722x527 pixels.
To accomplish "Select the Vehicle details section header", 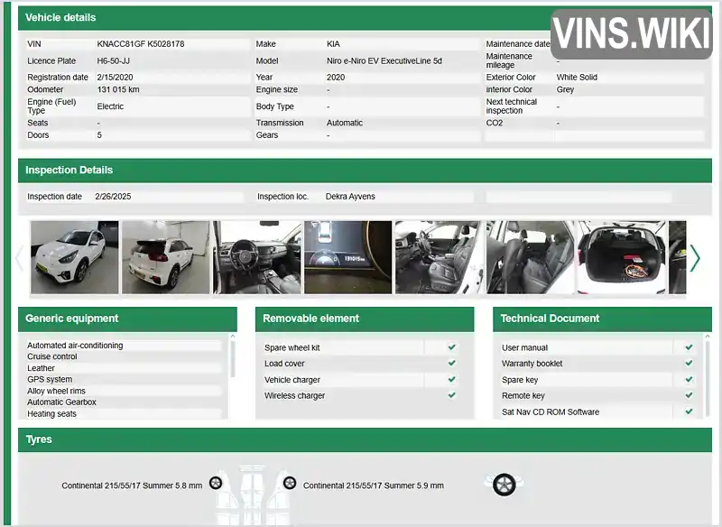I will click(x=284, y=17).
